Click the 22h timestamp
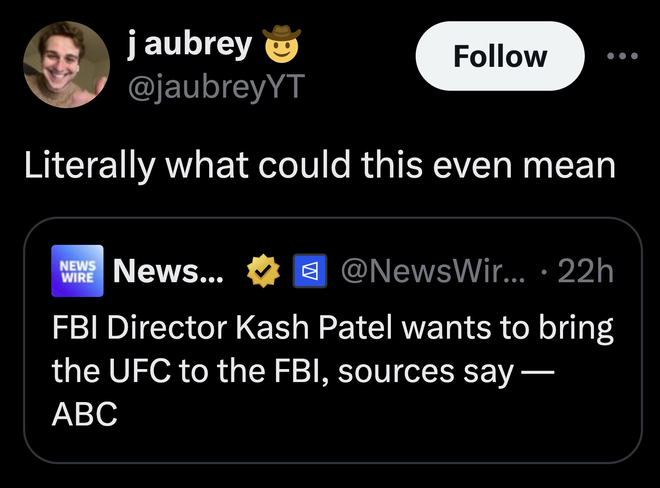Screen dimensions: 660x488 585,271
